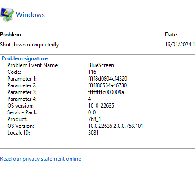This screenshot has height=180, width=195.
Task: Click the 'Parameter 4:' label
Action: click(22, 99)
